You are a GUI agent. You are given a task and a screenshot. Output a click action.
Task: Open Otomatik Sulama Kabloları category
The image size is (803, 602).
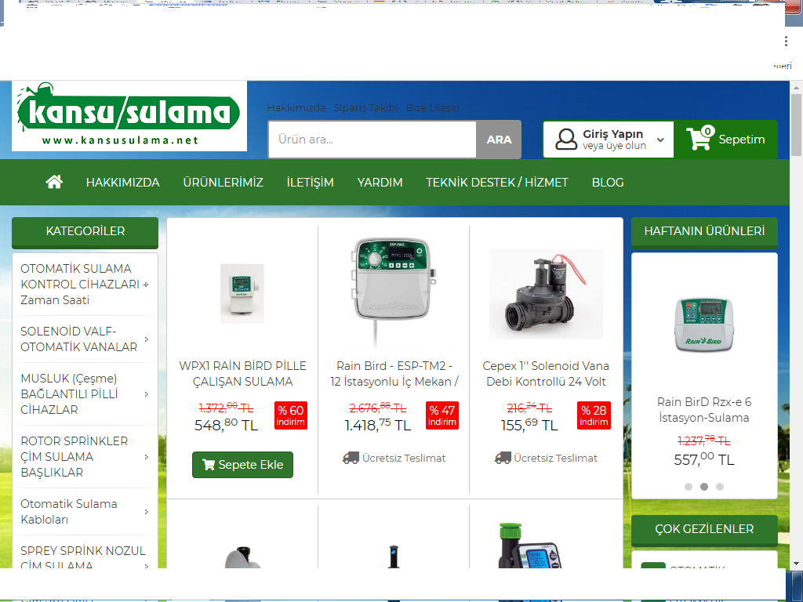click(x=69, y=511)
